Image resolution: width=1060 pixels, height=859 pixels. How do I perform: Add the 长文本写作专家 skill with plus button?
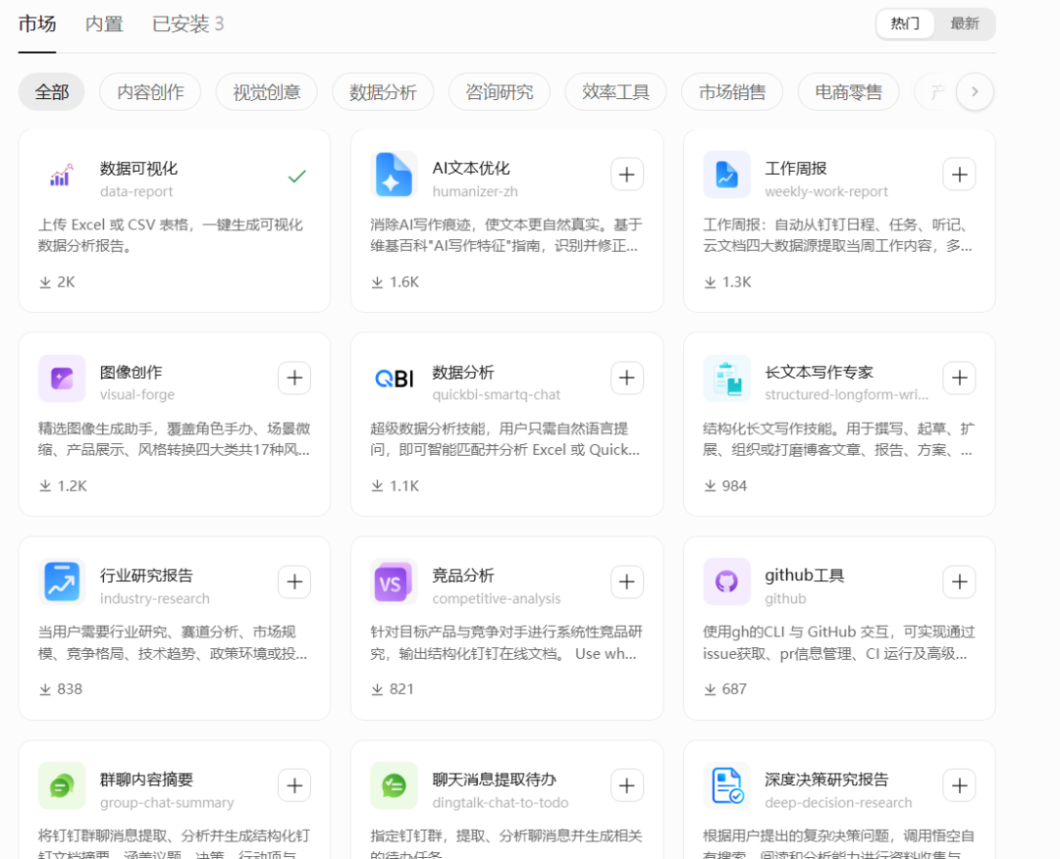tap(959, 379)
